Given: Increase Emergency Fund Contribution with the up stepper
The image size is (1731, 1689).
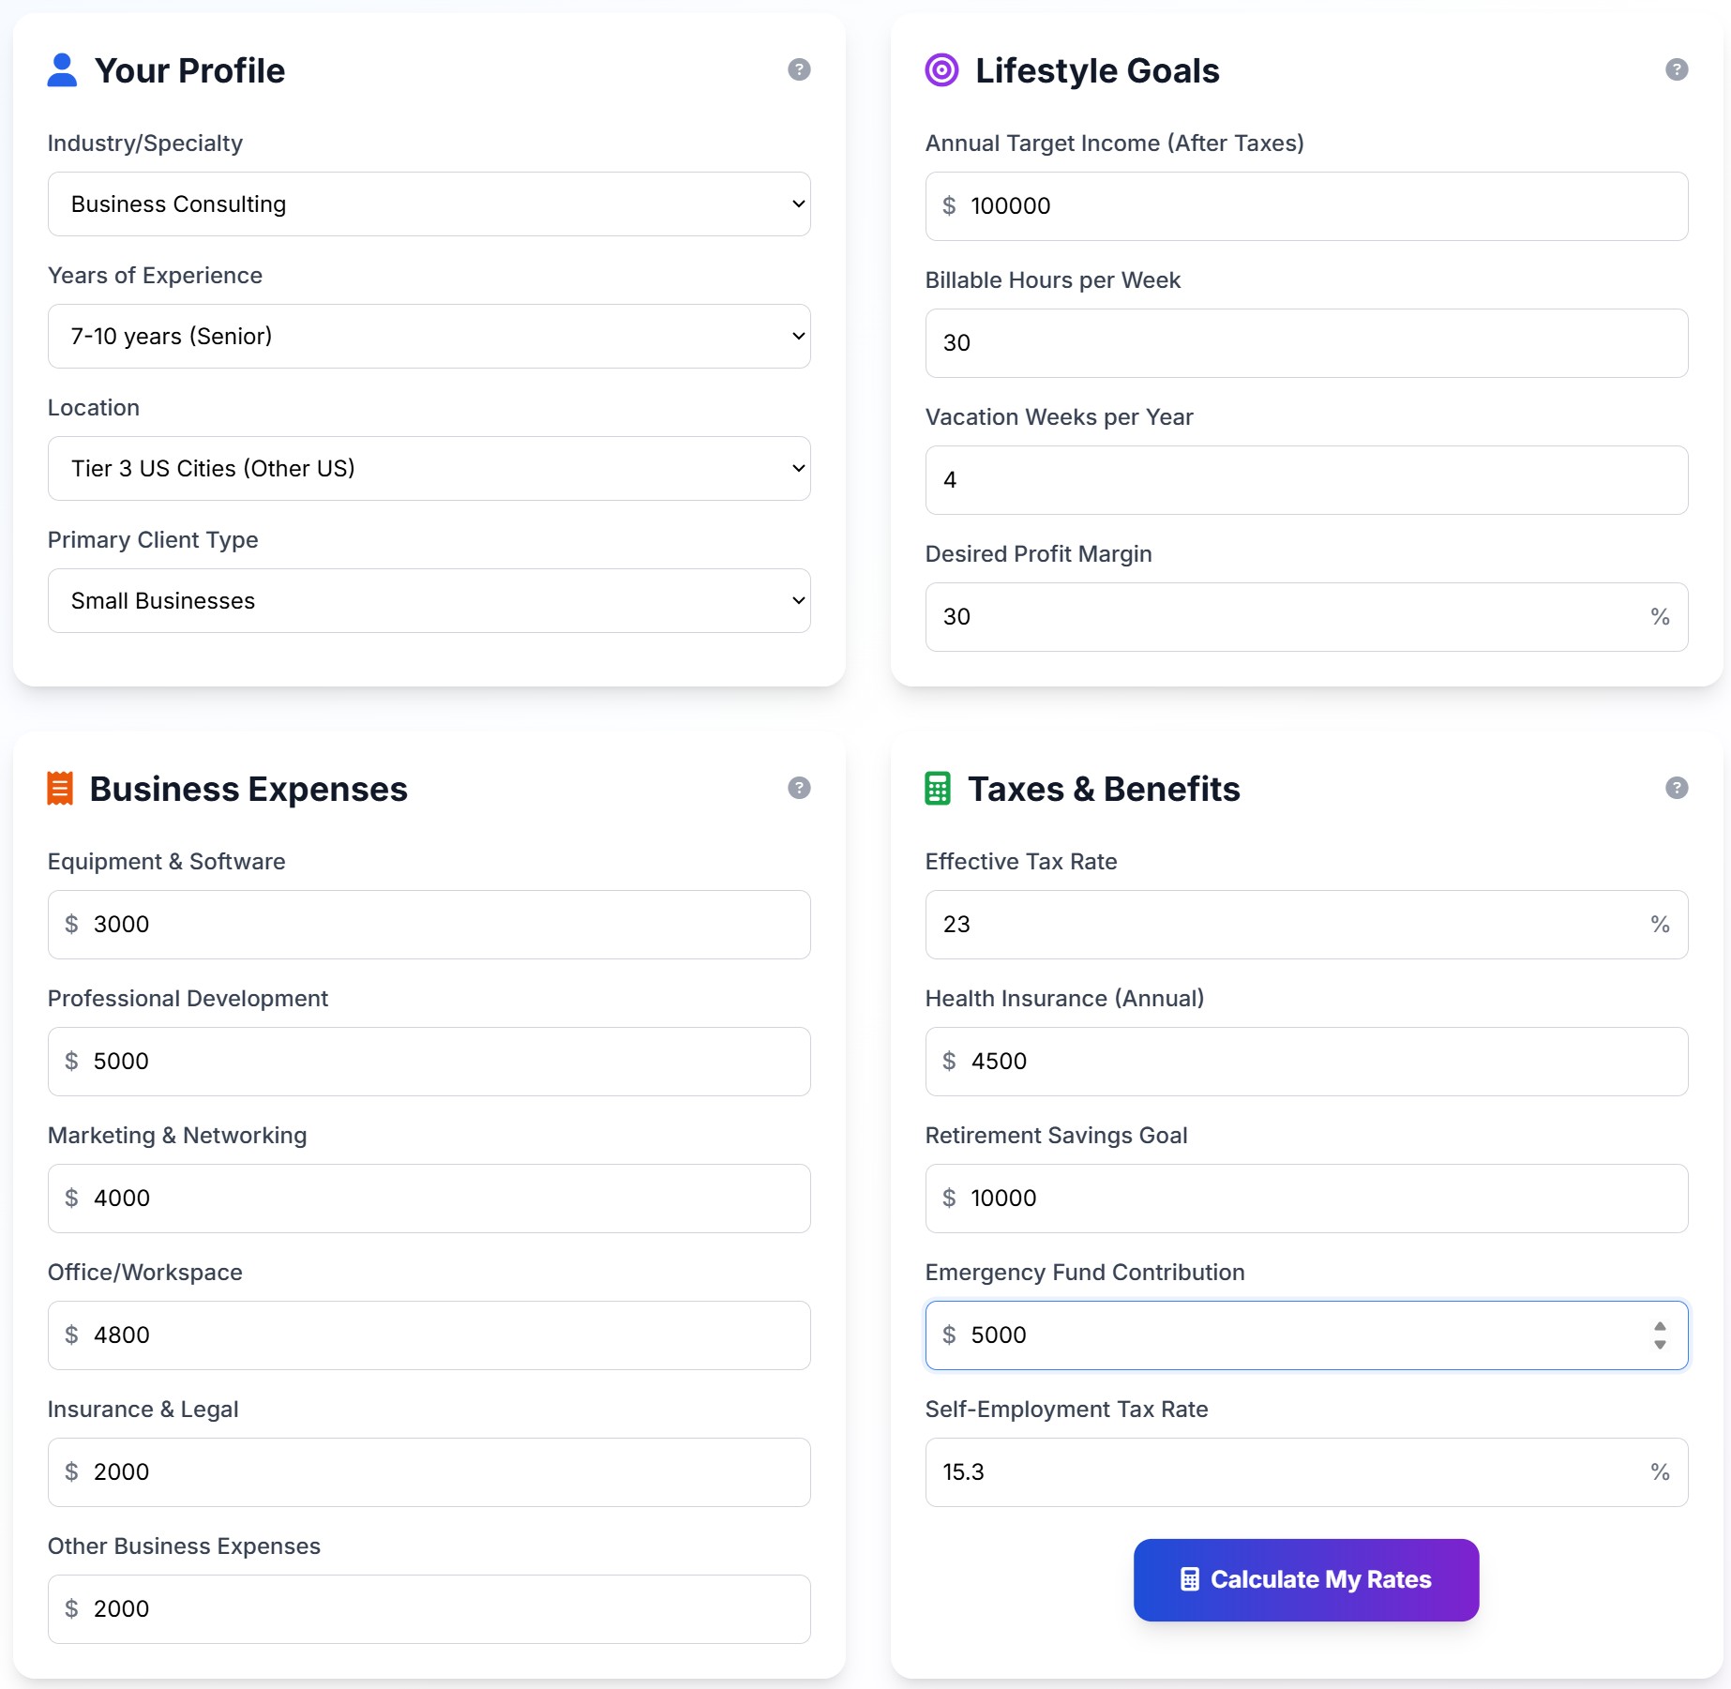Looking at the screenshot, I should (1658, 1325).
